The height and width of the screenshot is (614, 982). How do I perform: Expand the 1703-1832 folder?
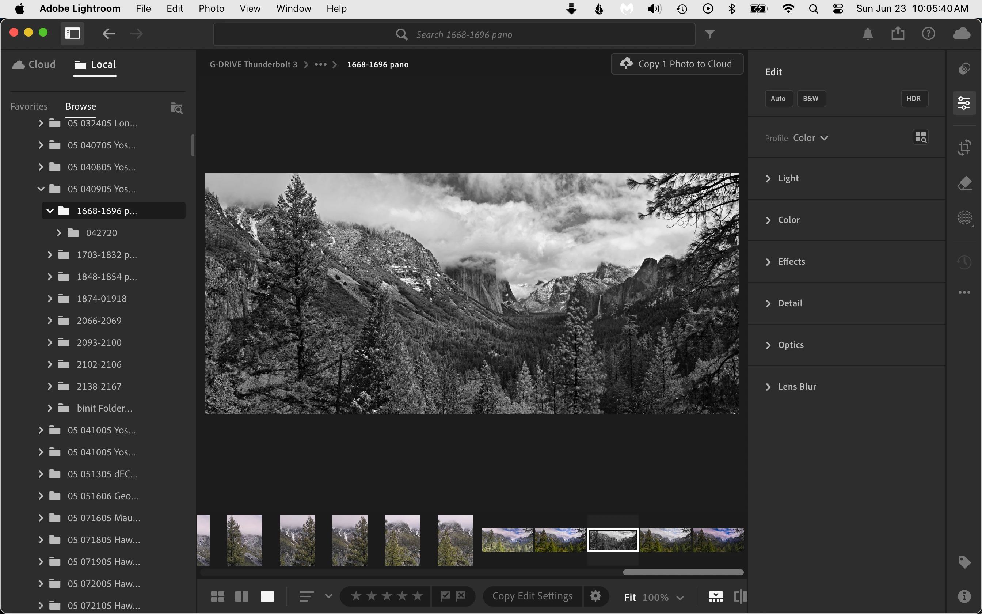50,255
